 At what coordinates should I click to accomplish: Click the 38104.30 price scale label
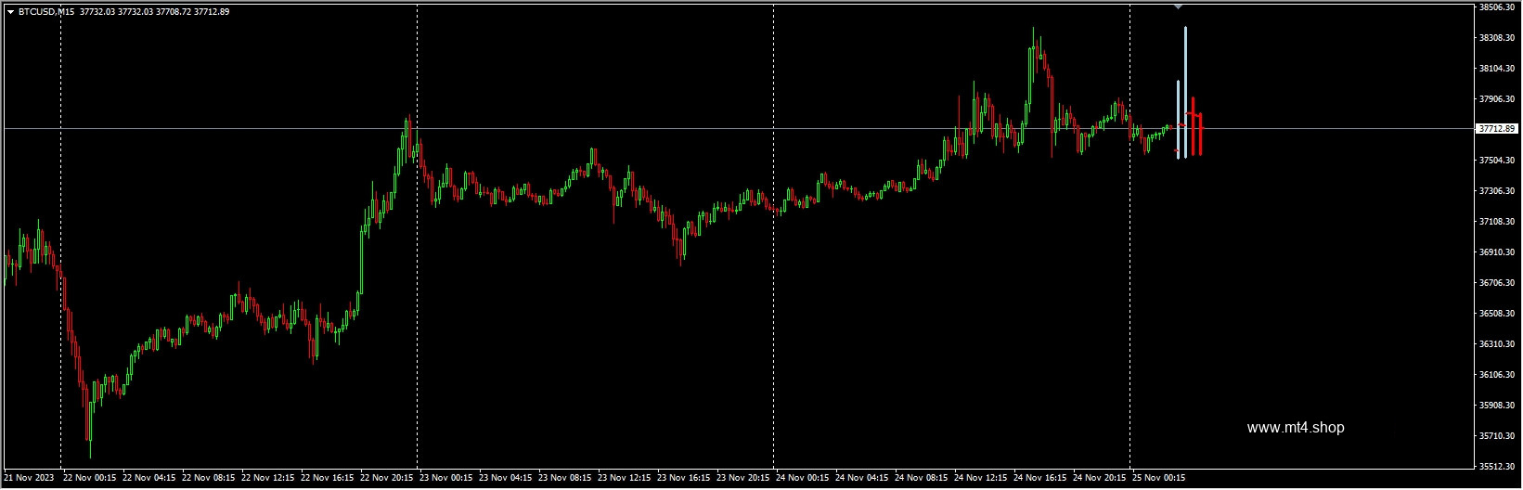point(1497,69)
